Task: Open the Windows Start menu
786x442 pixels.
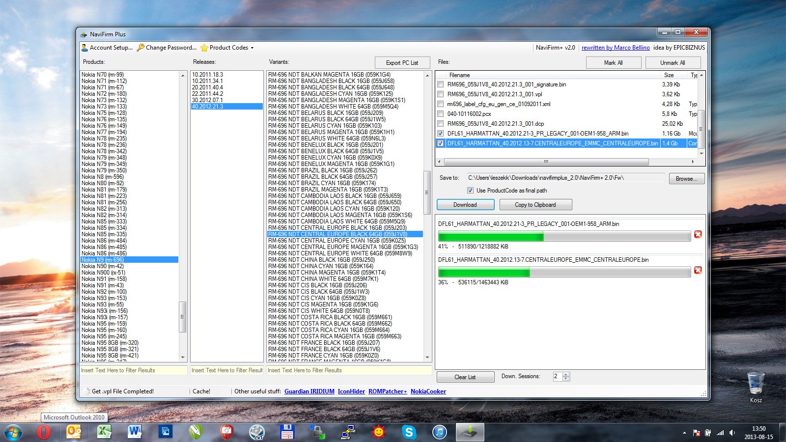Action: tap(13, 432)
